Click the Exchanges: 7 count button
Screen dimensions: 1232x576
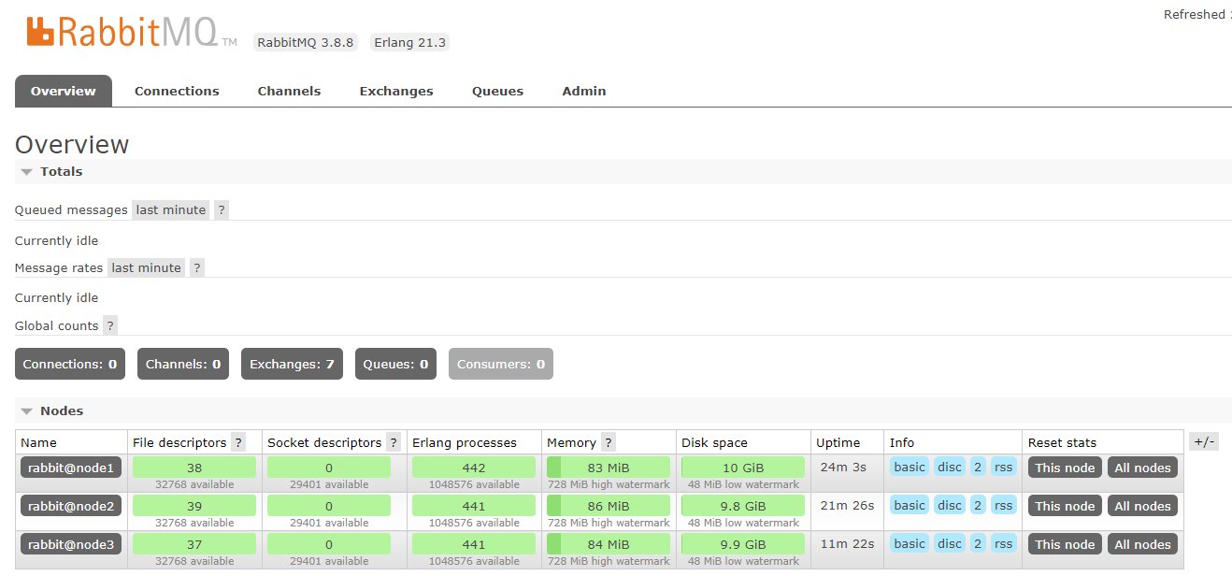[x=292, y=365]
